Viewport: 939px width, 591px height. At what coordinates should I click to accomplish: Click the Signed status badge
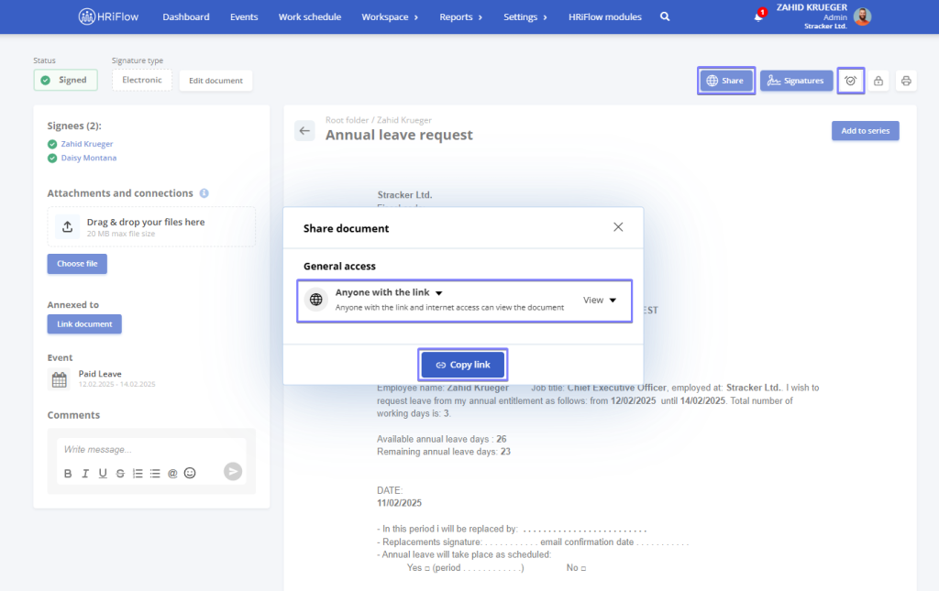point(66,80)
